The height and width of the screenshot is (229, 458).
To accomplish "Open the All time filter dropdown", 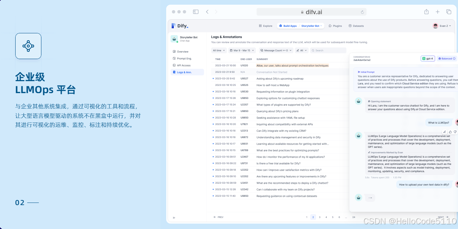I will point(219,50).
